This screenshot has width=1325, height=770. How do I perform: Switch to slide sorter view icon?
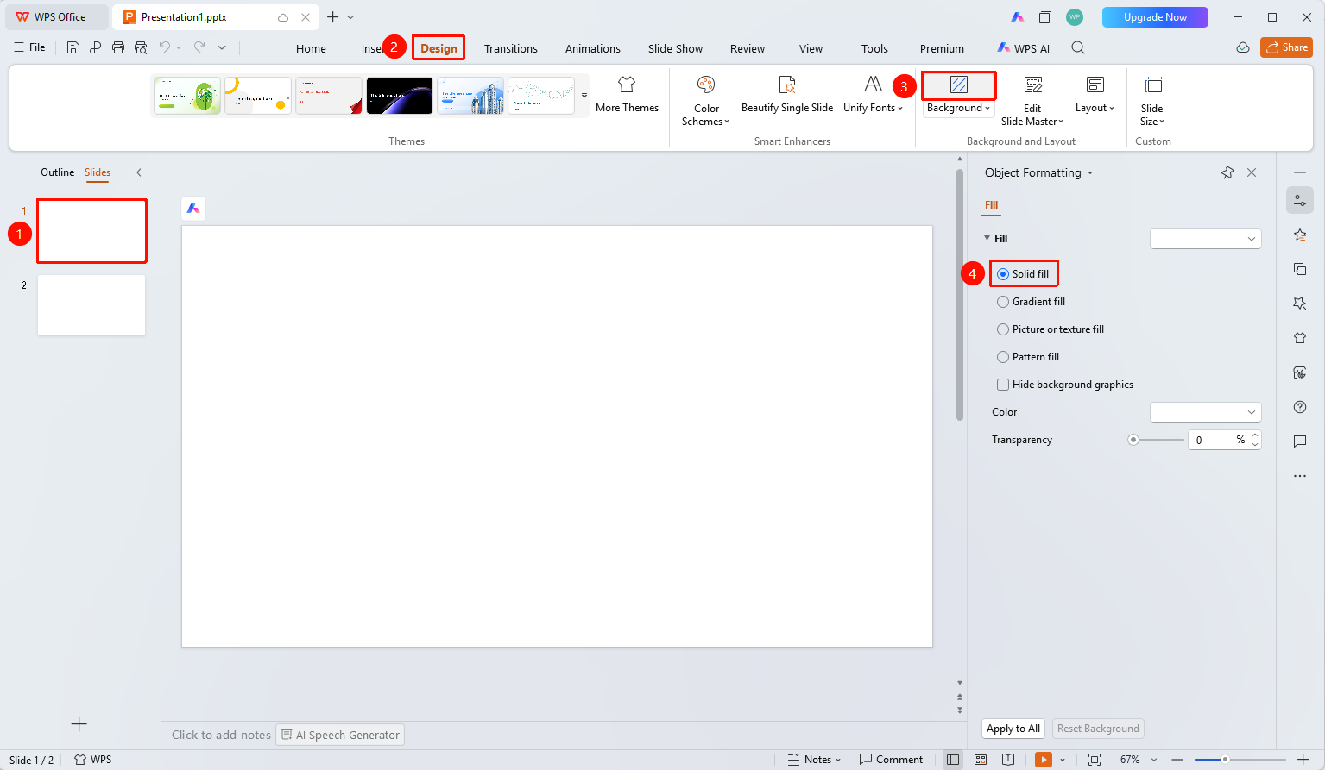tap(981, 760)
